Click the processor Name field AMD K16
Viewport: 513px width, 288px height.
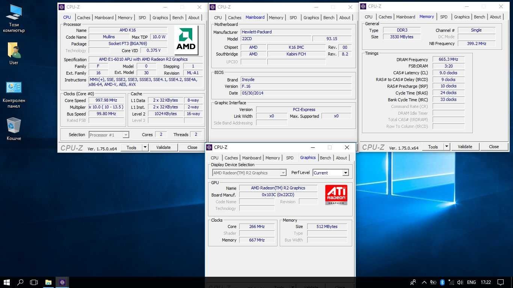click(128, 30)
